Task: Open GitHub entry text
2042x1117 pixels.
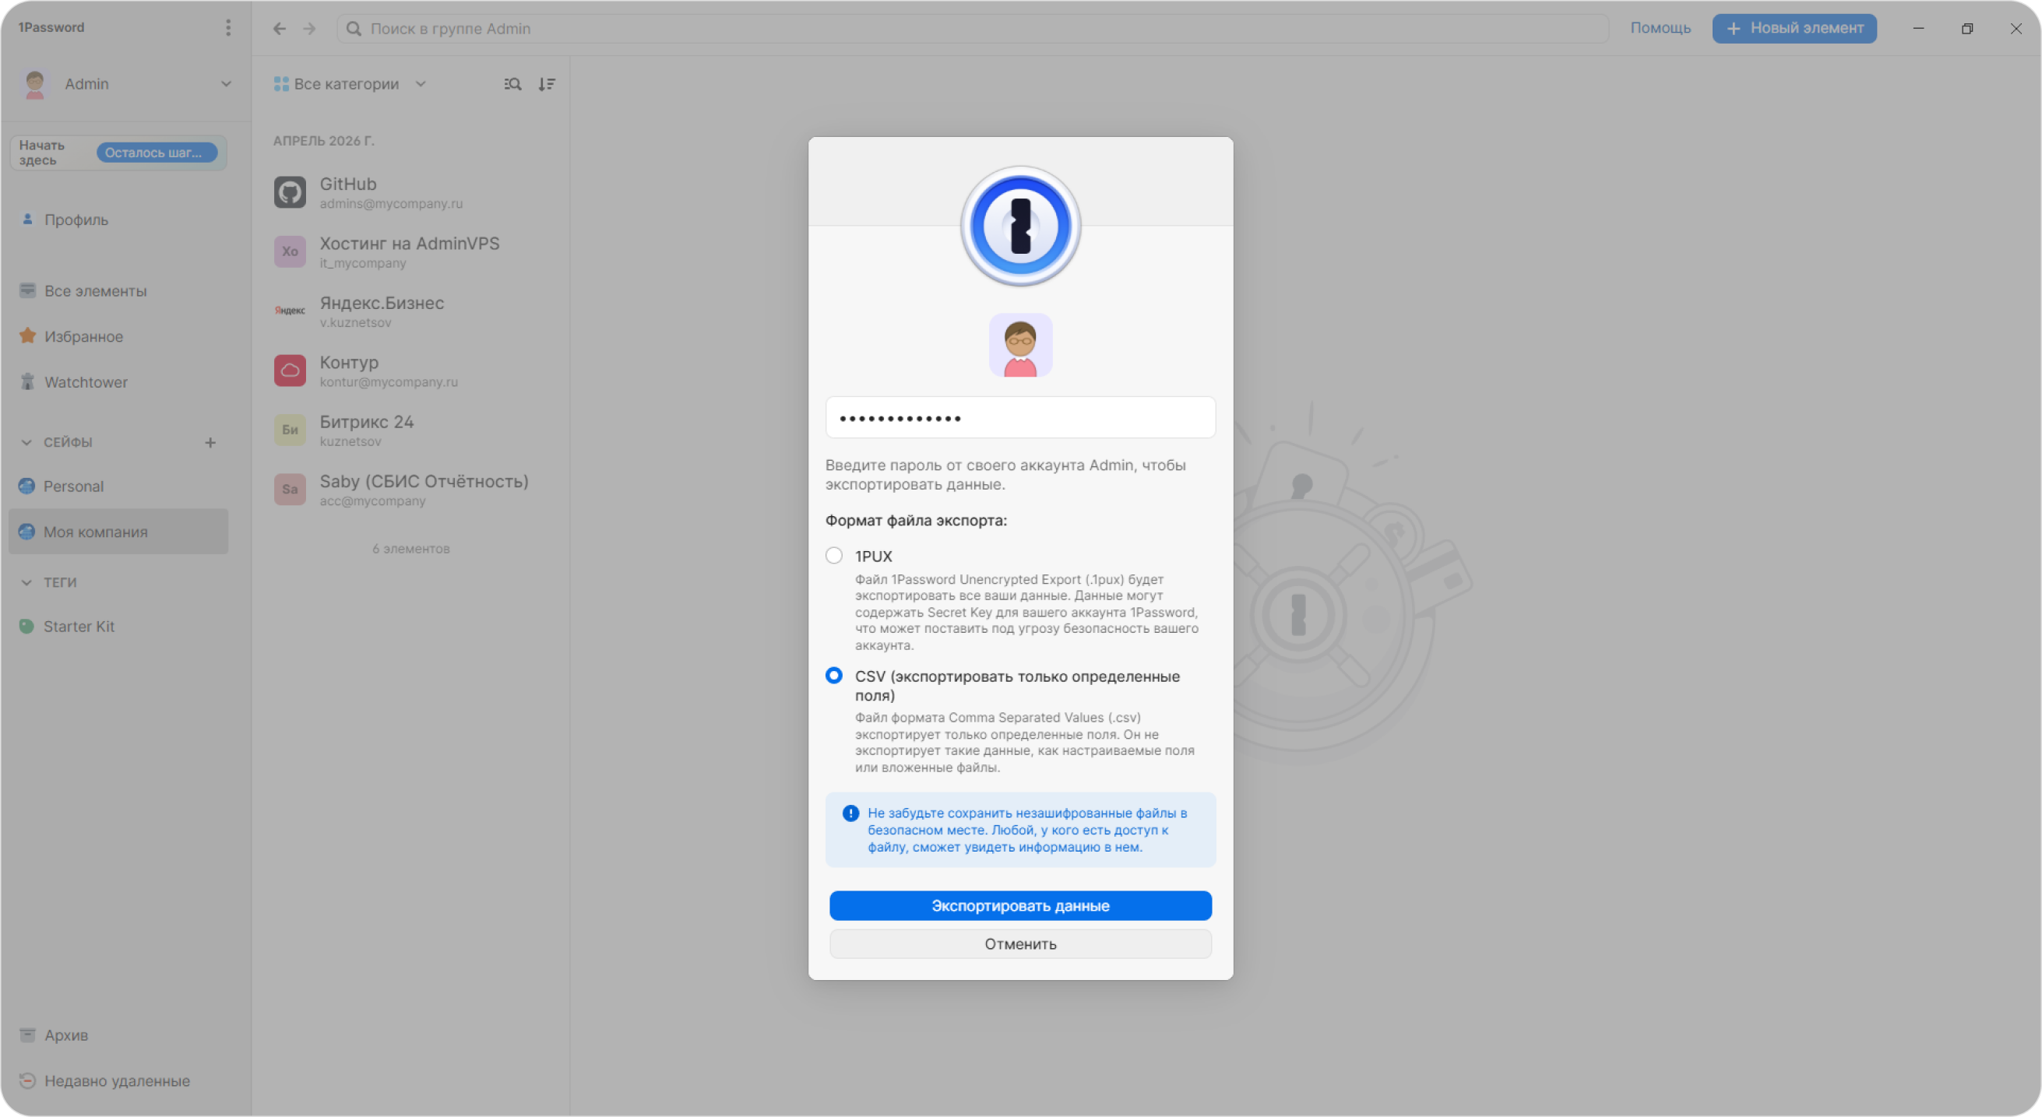Action: point(348,184)
